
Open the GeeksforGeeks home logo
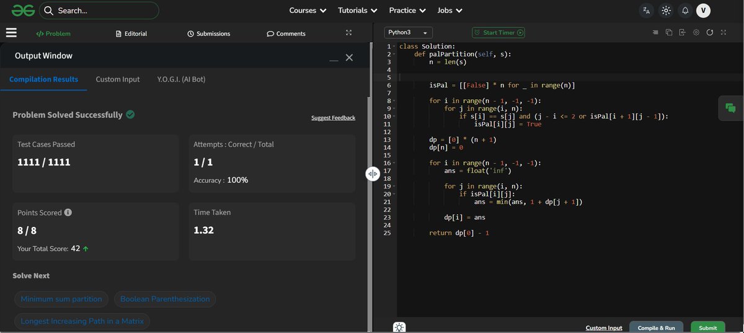click(22, 10)
